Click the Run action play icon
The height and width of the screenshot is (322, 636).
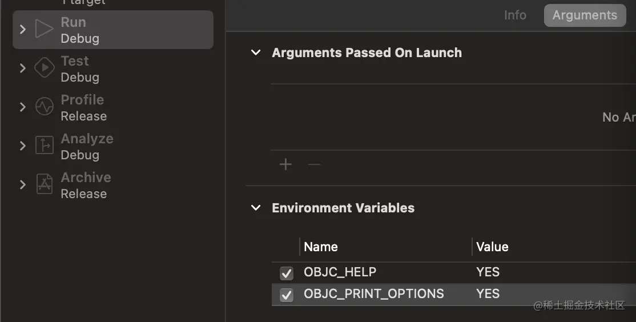[x=44, y=29]
